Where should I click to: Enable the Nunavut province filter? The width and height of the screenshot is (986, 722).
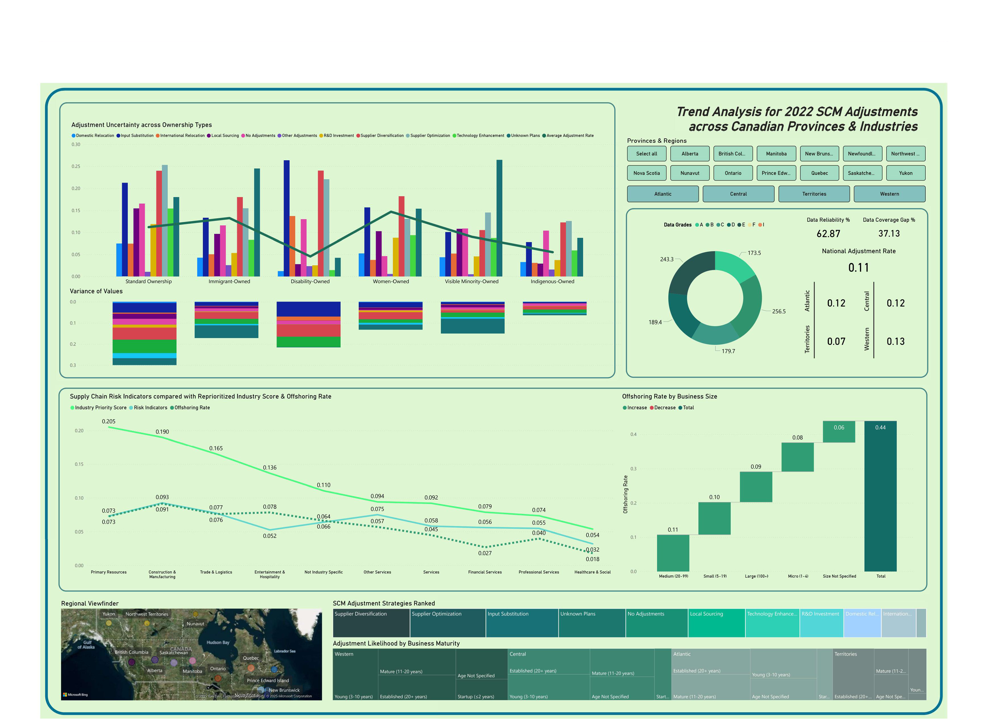click(690, 173)
